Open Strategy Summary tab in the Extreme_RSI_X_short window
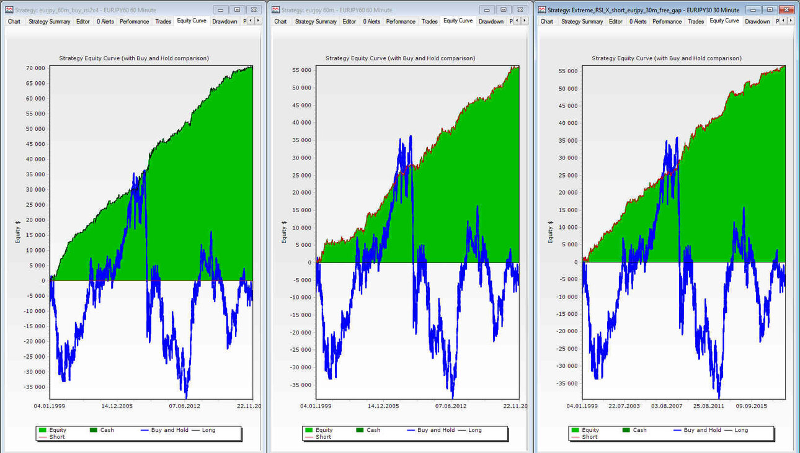This screenshot has height=453, width=800. click(x=582, y=21)
